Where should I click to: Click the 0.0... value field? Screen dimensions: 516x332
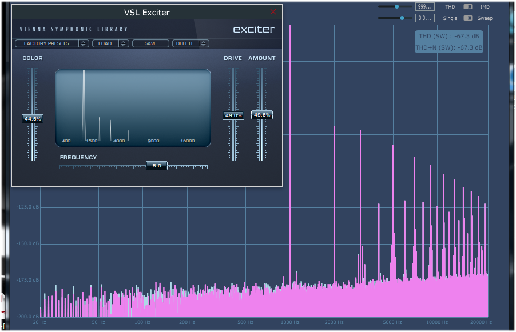click(425, 18)
